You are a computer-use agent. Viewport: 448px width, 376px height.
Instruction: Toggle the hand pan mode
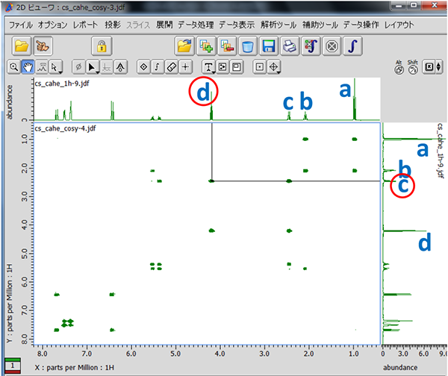point(28,67)
